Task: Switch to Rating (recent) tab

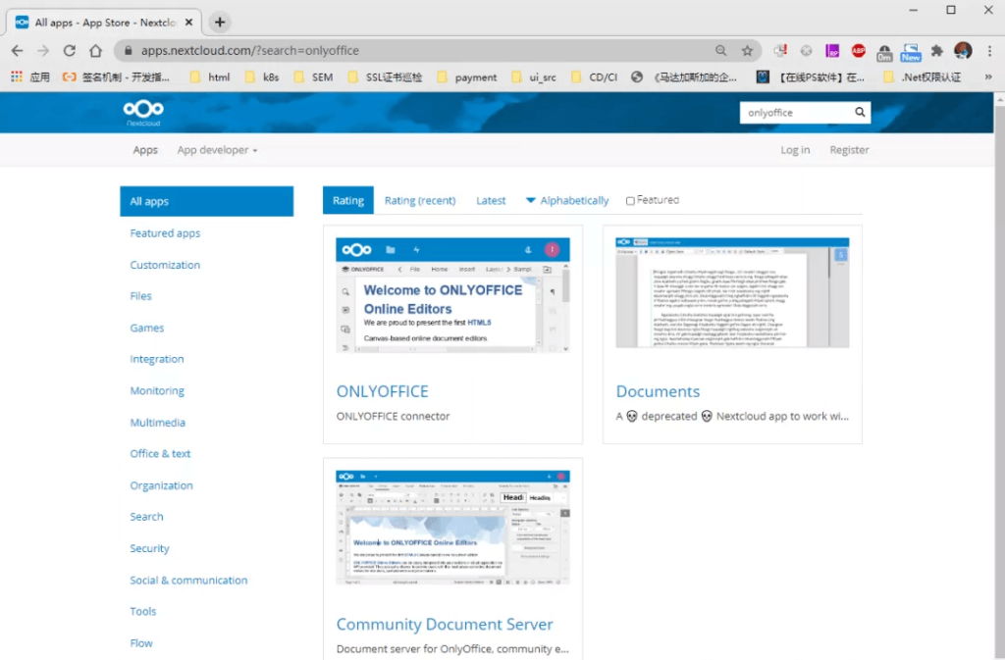Action: (420, 200)
